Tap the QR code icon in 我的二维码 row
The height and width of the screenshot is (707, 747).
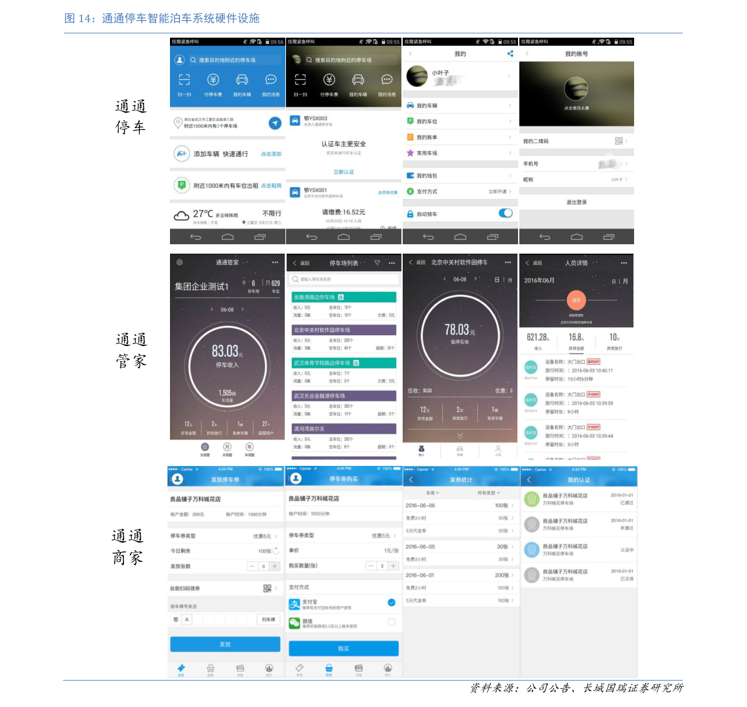pos(618,141)
